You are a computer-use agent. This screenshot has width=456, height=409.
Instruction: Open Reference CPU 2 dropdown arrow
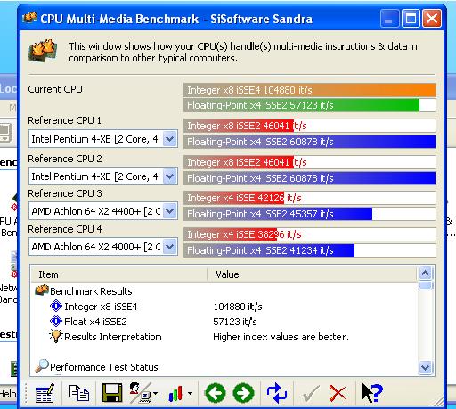(170, 176)
